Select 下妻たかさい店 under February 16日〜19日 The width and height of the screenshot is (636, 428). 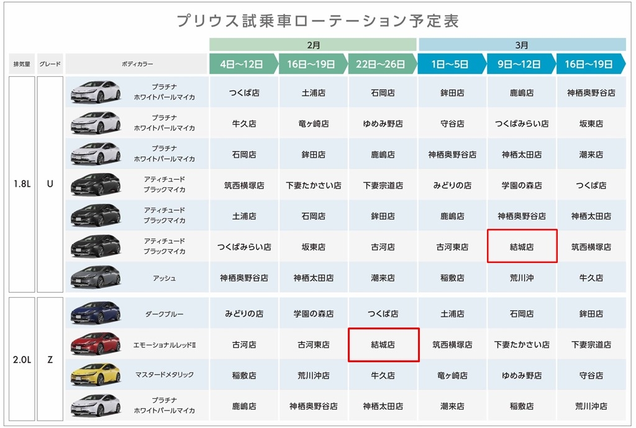click(x=313, y=185)
